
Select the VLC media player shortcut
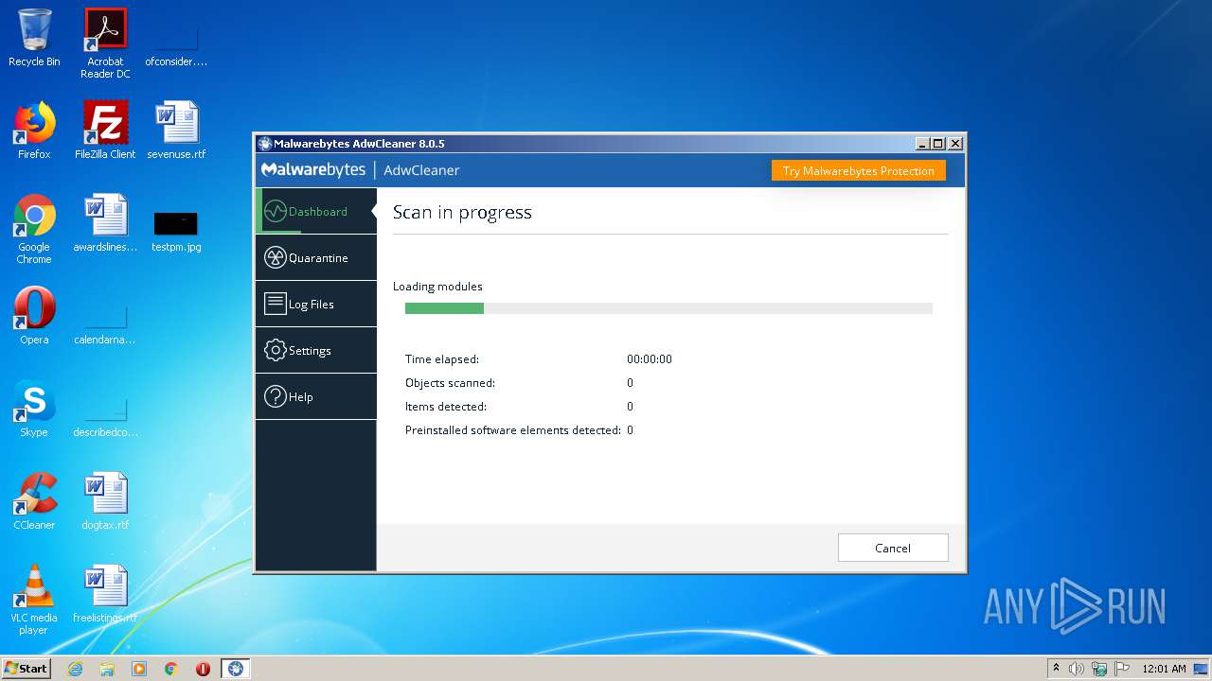[34, 600]
